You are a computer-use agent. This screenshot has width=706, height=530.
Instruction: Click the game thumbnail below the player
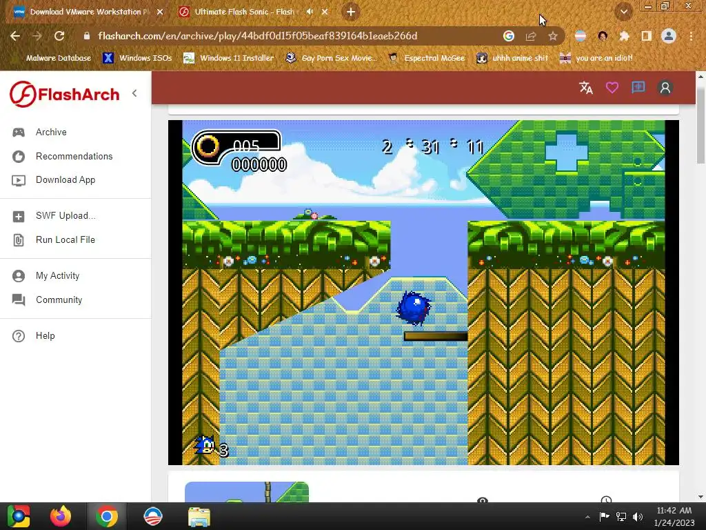247,491
